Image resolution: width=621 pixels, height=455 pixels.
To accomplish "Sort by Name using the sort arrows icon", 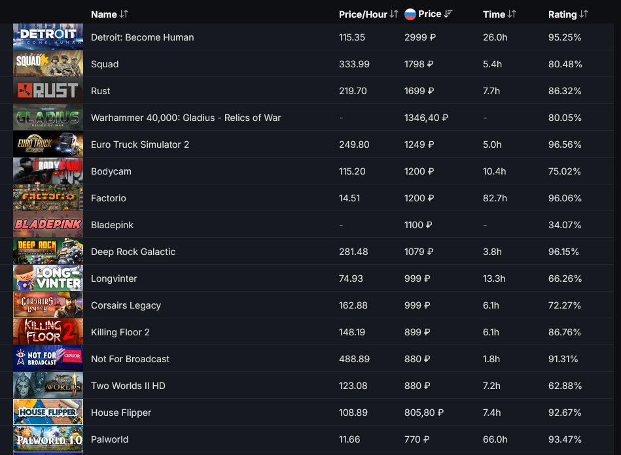I will pos(124,14).
